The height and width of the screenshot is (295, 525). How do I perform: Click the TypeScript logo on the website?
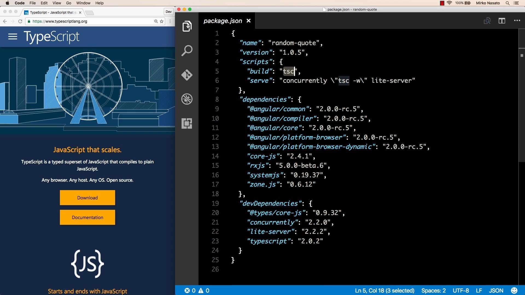click(52, 37)
